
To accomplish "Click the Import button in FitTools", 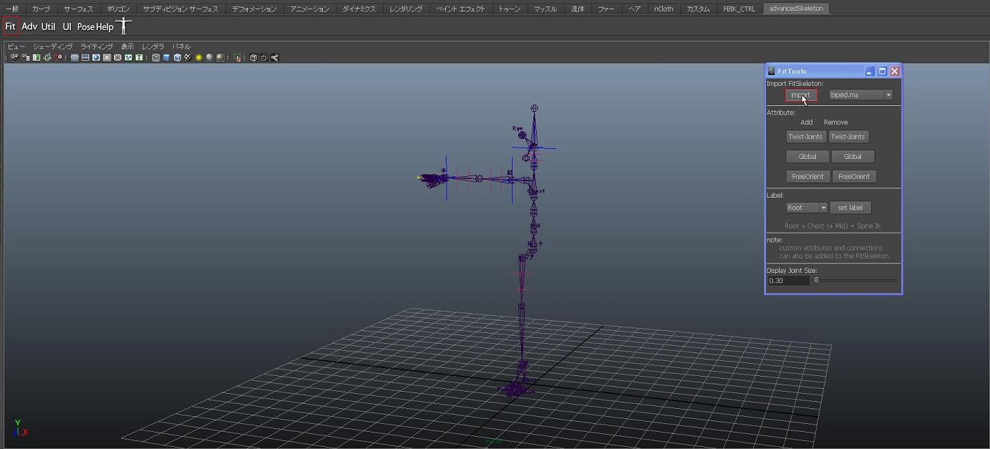I will (x=801, y=95).
